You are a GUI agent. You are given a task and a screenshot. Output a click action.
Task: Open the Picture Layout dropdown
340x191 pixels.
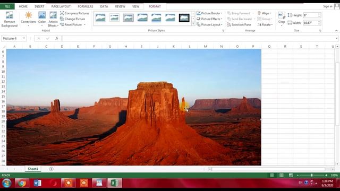pos(209,25)
